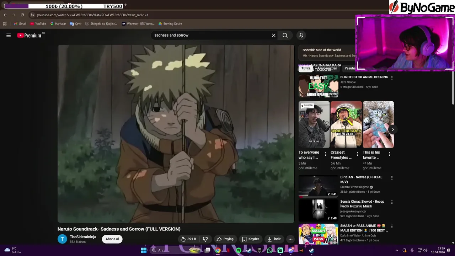The image size is (455, 256).
Task: Open options for To everyone who say I Short
Action: [325, 154]
